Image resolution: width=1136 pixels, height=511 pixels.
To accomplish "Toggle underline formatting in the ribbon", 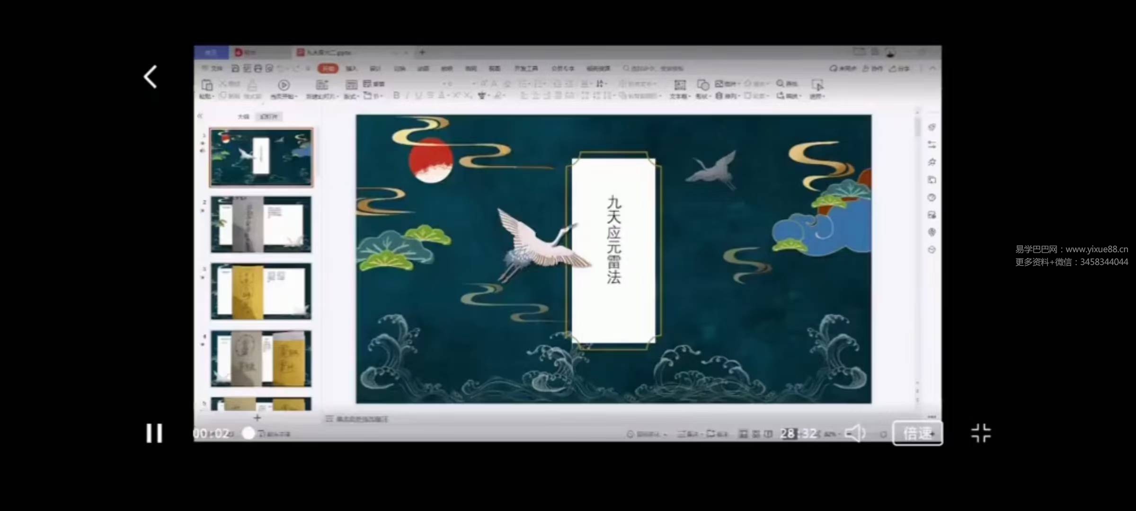I will click(x=418, y=96).
